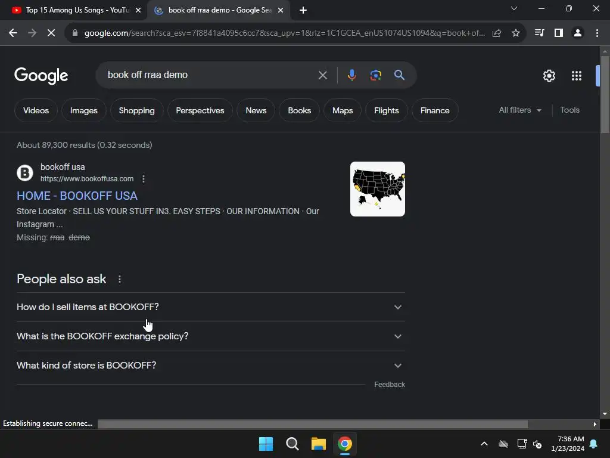Open the Tools options
610x458 pixels.
569,110
